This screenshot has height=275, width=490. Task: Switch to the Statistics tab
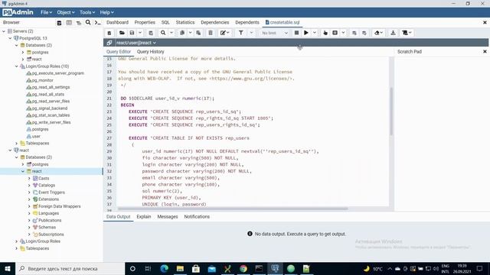185,22
